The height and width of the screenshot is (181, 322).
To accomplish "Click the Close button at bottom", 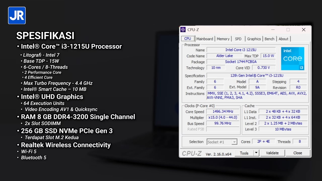I will pyautogui.click(x=298, y=153).
